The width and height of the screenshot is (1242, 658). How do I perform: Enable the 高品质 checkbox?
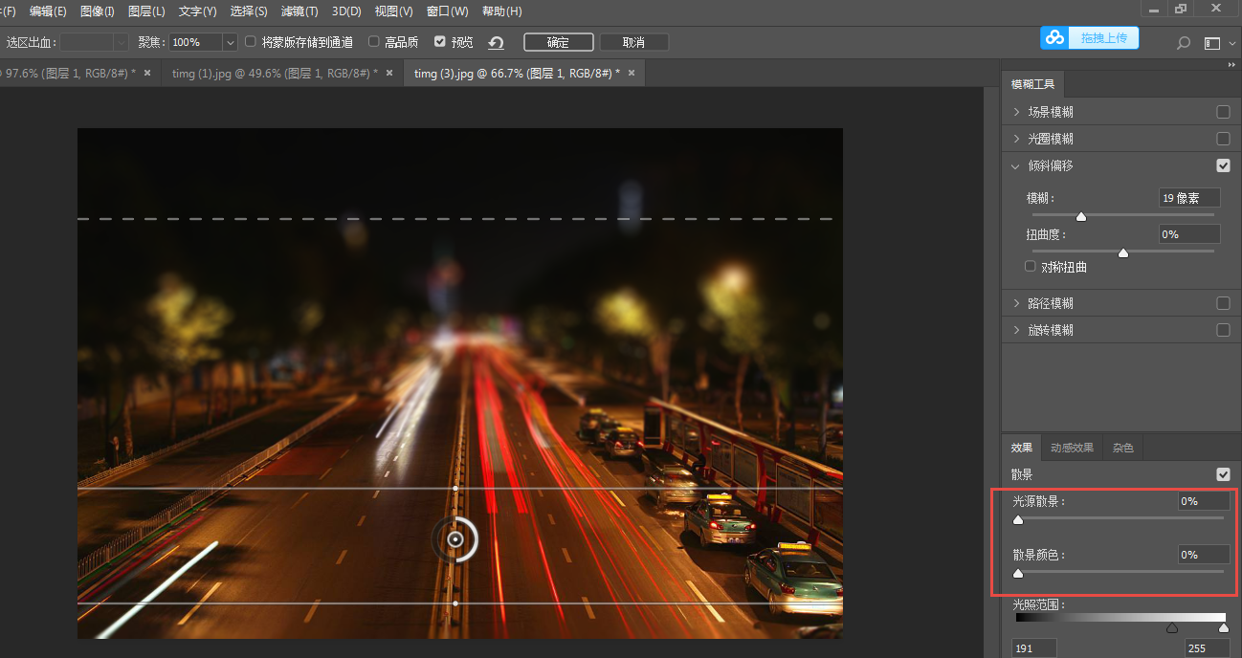(x=374, y=42)
